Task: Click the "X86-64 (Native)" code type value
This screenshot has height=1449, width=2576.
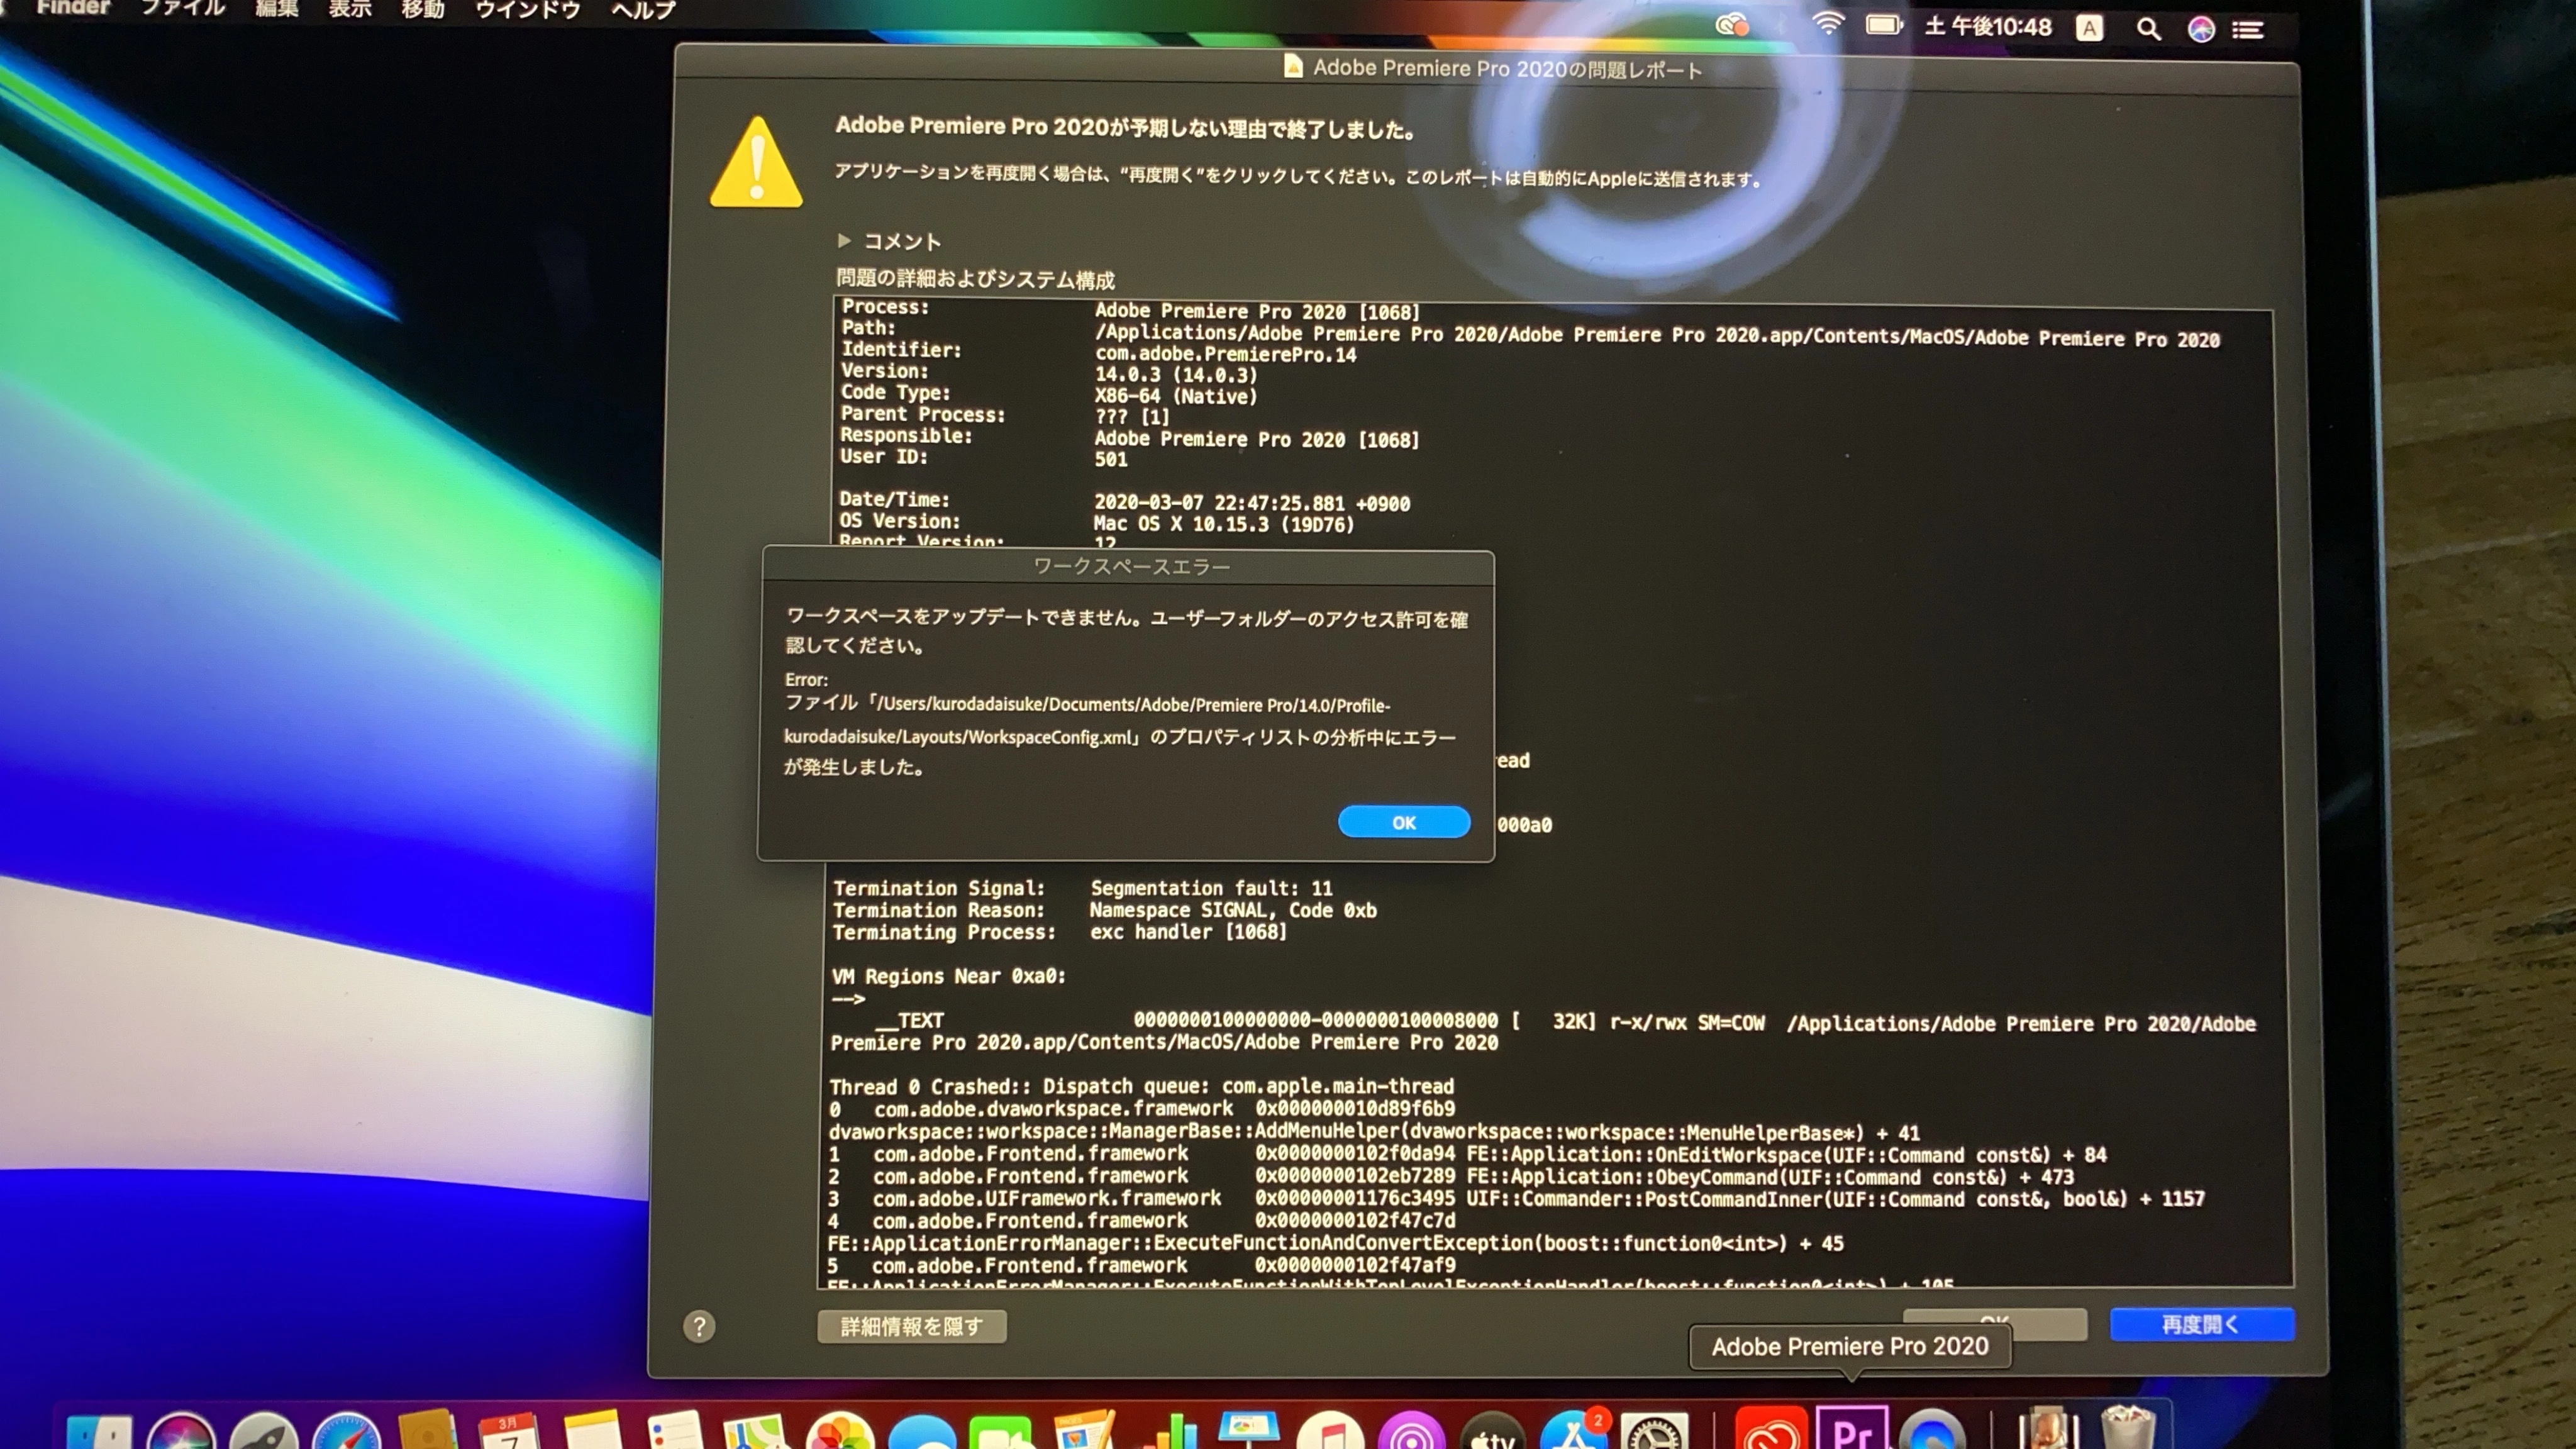Action: tap(1176, 396)
